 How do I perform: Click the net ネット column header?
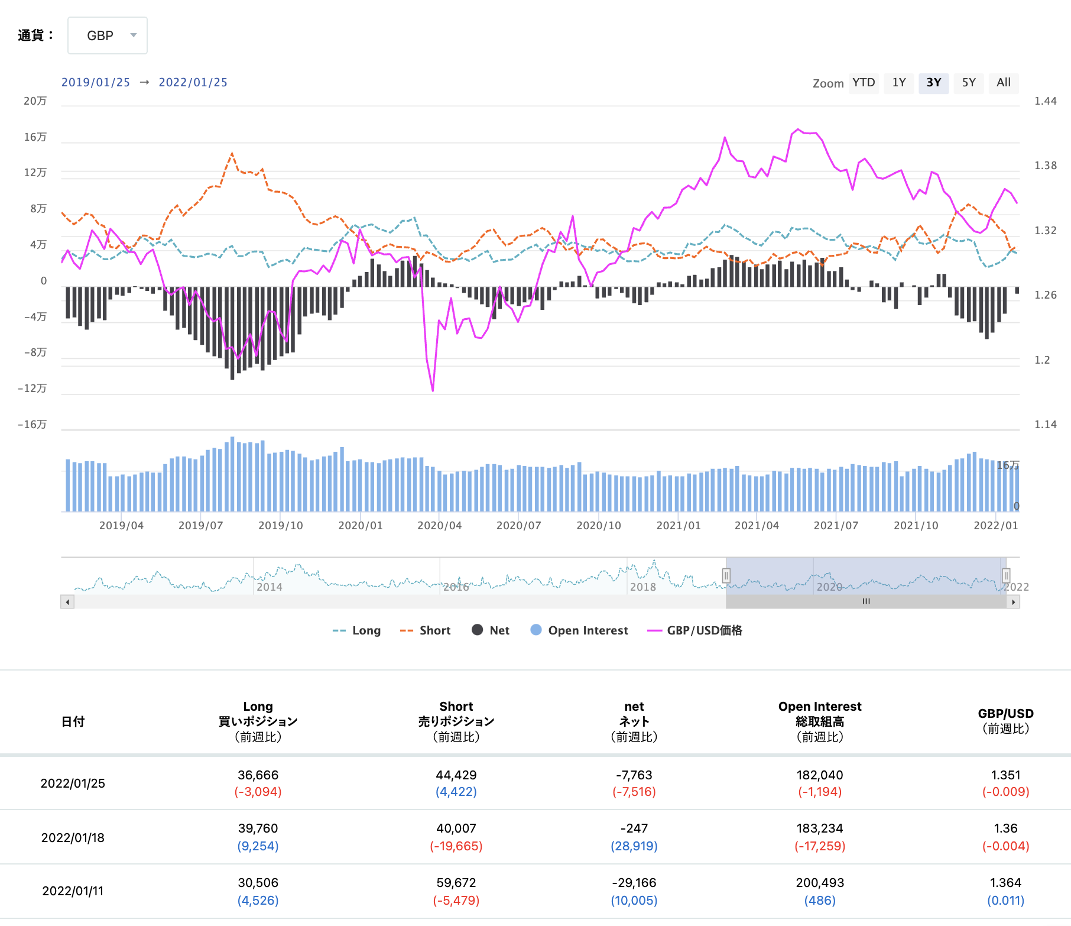click(x=634, y=721)
